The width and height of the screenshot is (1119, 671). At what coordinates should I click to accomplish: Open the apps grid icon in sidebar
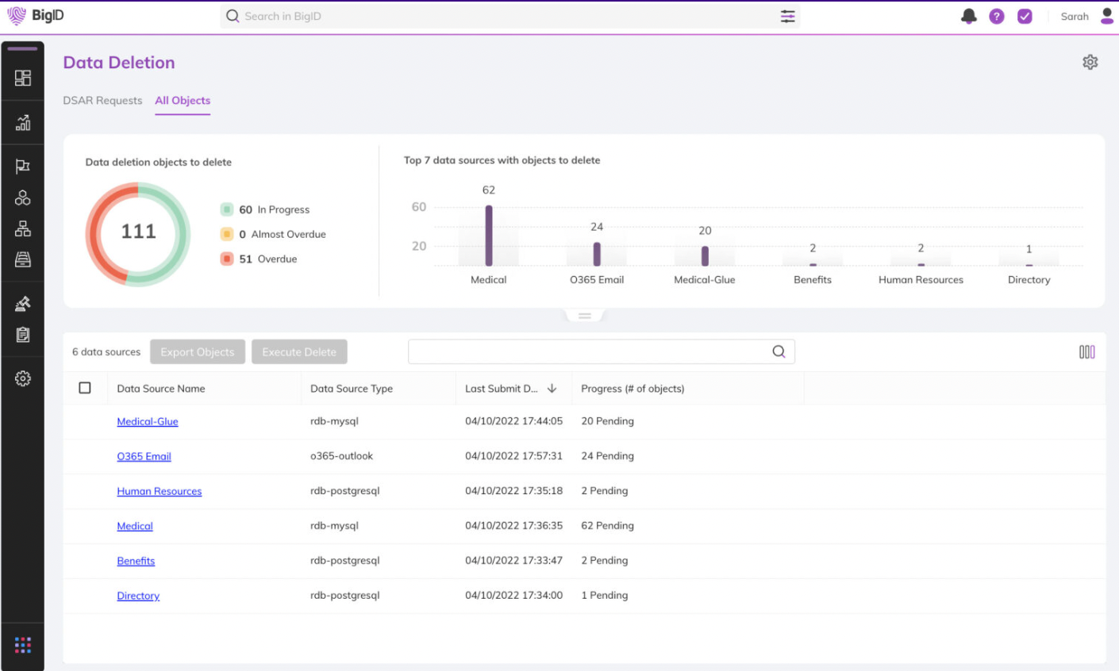pyautogui.click(x=23, y=645)
